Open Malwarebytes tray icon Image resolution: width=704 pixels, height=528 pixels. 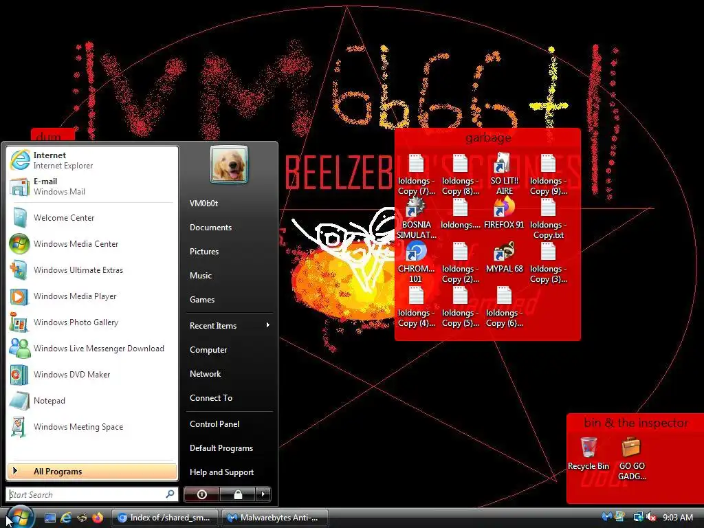(606, 517)
